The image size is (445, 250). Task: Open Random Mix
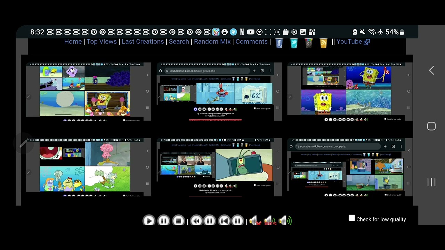point(212,42)
